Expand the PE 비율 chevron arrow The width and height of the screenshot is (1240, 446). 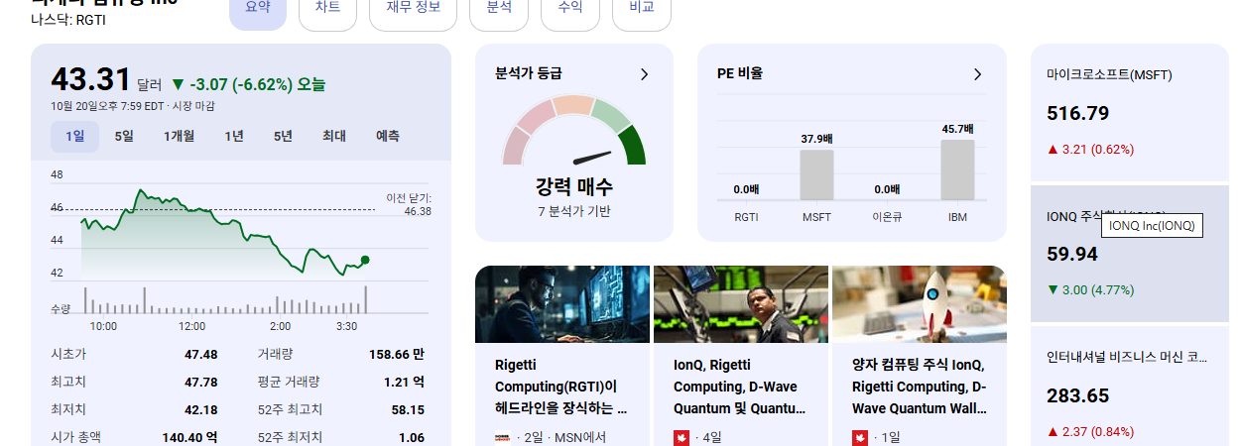[977, 74]
